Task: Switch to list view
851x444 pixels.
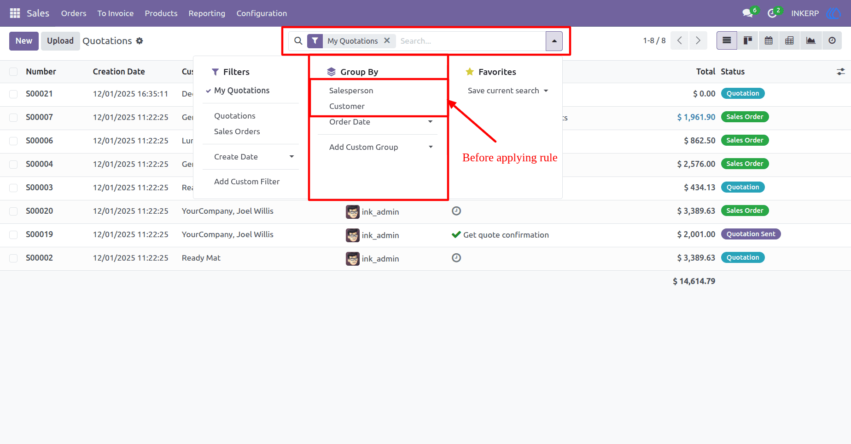Action: (x=727, y=40)
